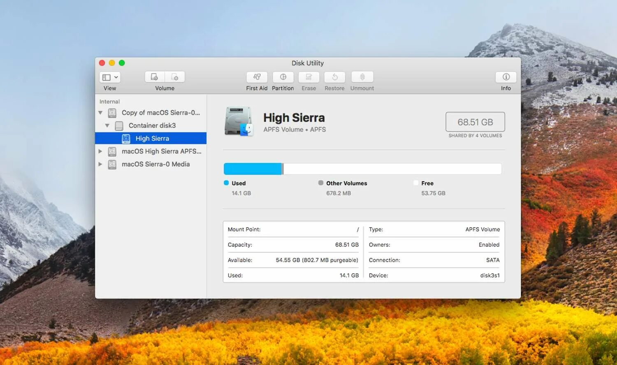Click the white Free legend dot
This screenshot has width=617, height=365.
tap(416, 183)
